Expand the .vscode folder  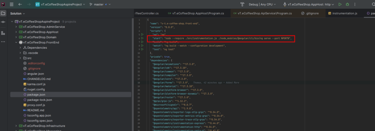point(21,53)
